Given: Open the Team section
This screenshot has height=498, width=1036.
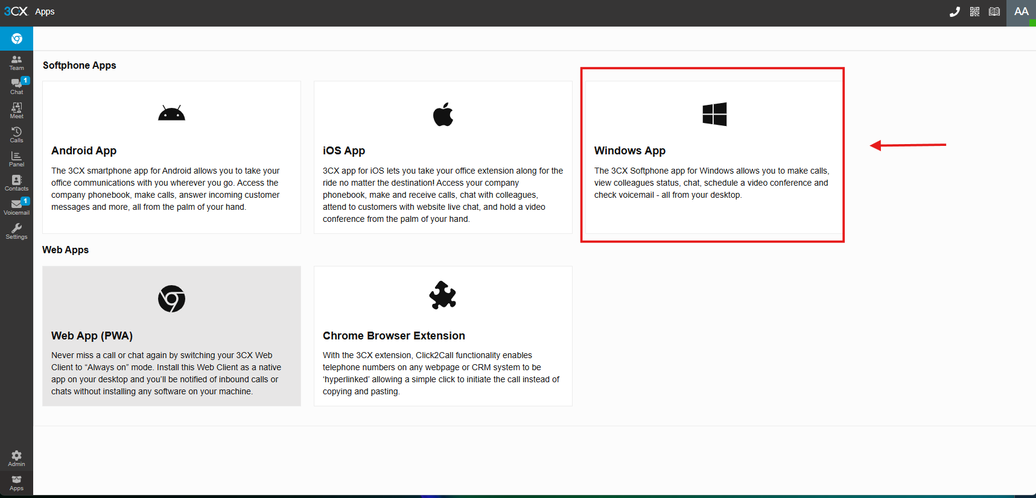Looking at the screenshot, I should click(16, 63).
